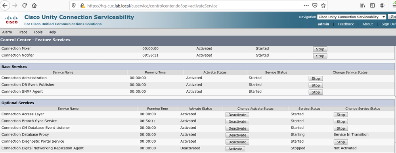
Task: Stop Connection Diagnostic Portal Service
Action: pos(341,142)
